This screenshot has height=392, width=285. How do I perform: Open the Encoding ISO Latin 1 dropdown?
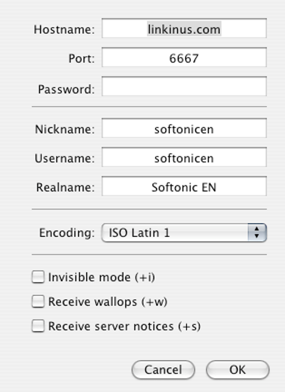point(184,233)
